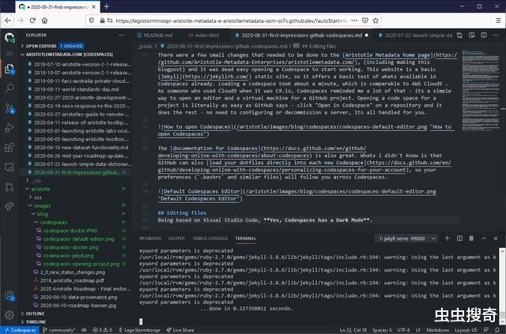Close the terminal panel
This screenshot has height=334, width=506.
[496, 238]
